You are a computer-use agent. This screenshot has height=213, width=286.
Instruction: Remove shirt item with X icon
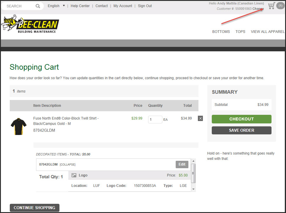pyautogui.click(x=200, y=119)
